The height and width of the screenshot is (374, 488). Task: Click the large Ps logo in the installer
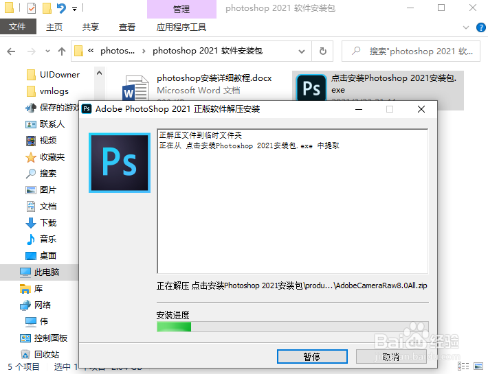120,163
